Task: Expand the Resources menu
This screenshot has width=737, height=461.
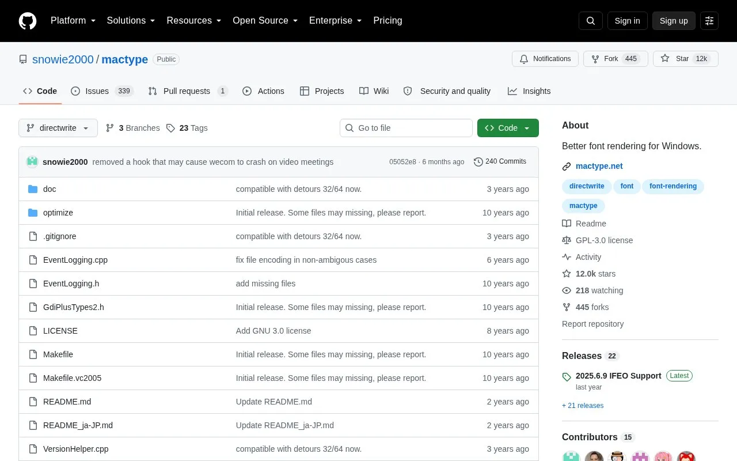Action: tap(194, 21)
